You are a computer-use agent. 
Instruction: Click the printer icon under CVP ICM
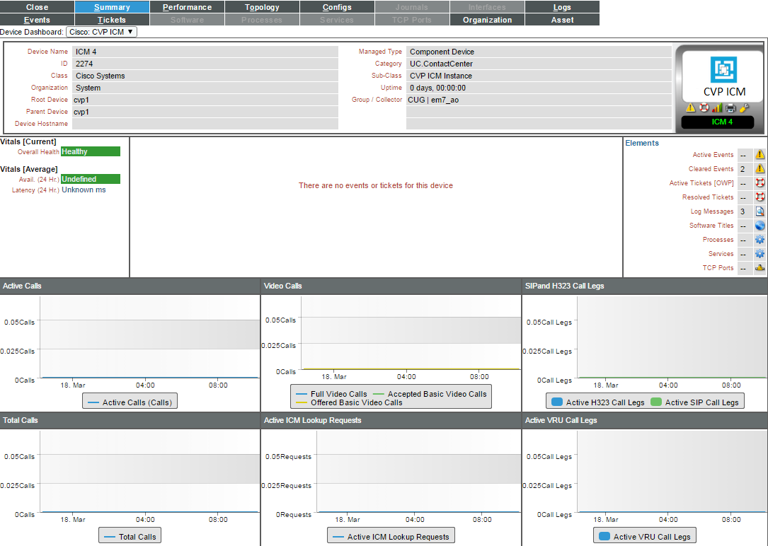click(x=730, y=108)
